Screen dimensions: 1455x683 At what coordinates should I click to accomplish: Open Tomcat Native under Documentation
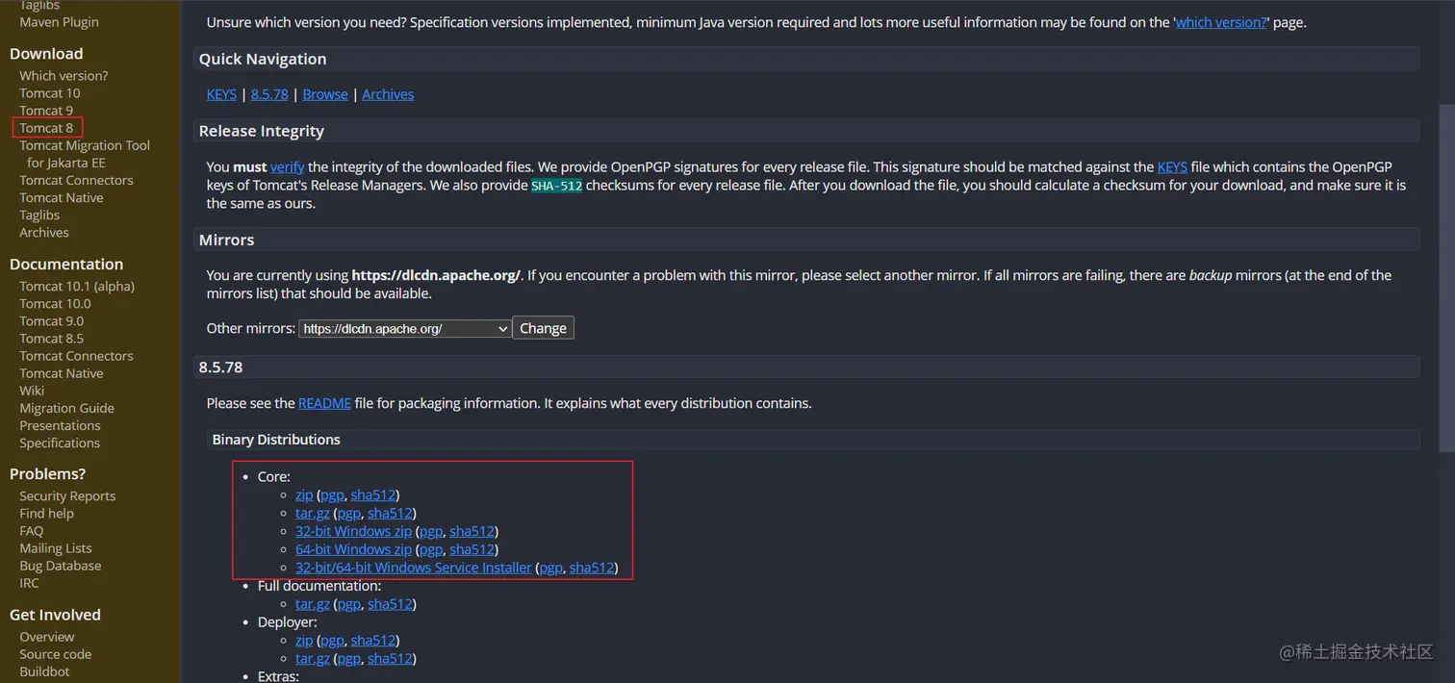pos(62,373)
